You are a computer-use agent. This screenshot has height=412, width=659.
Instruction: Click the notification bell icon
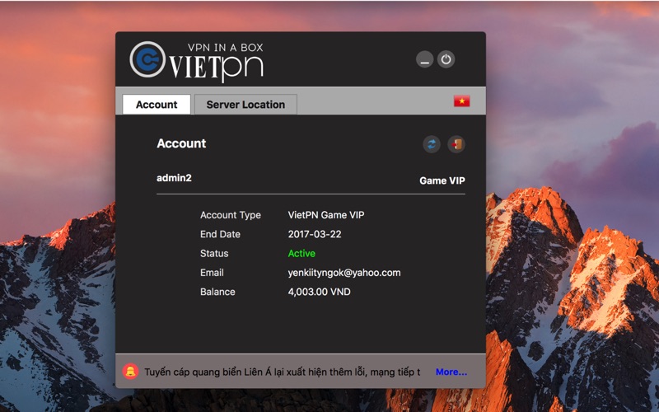[x=130, y=372]
